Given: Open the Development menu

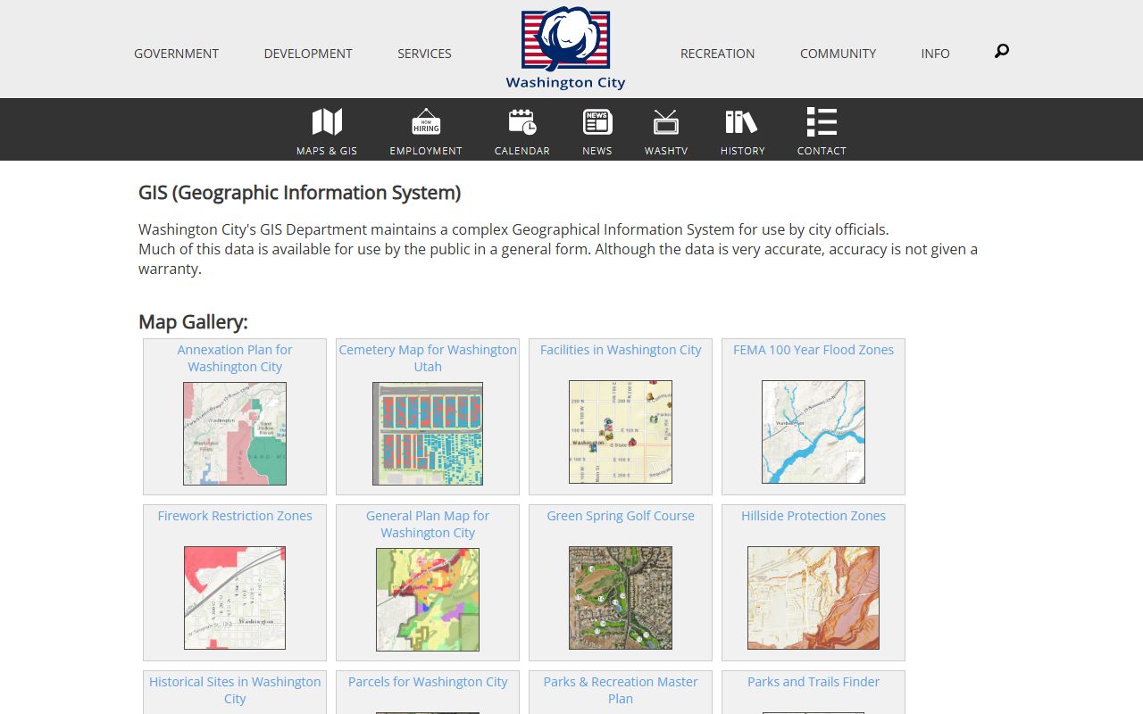Looking at the screenshot, I should pos(308,54).
